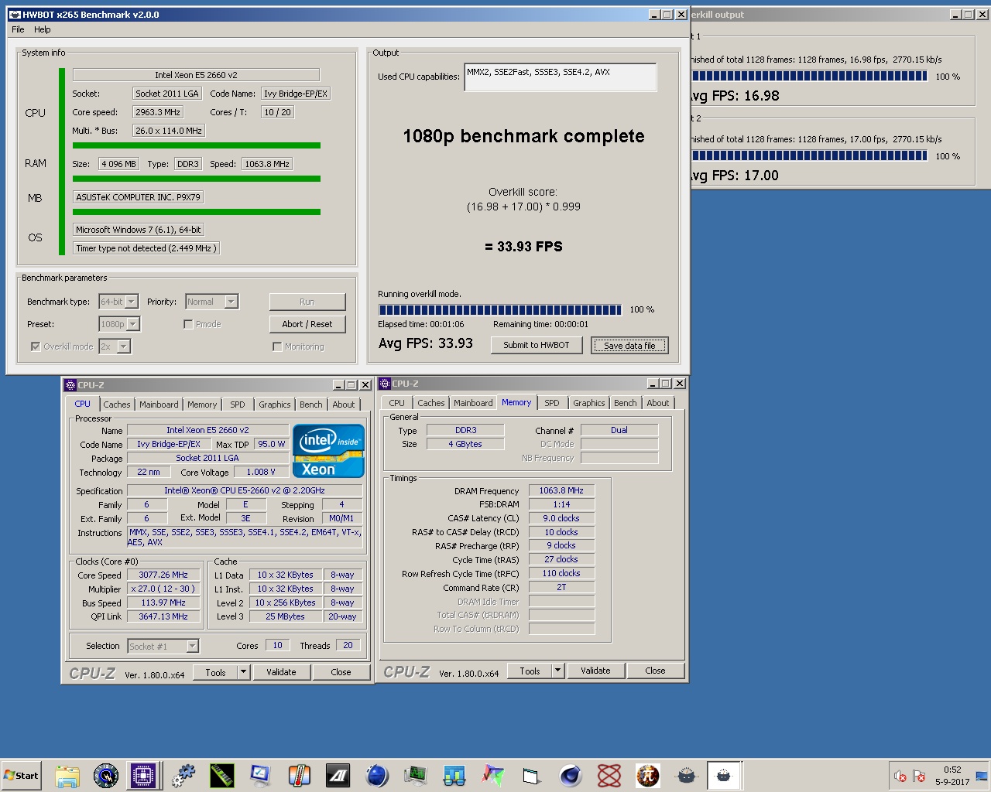Click Validate in right CPU-Z window
The width and height of the screenshot is (991, 792).
tap(595, 671)
